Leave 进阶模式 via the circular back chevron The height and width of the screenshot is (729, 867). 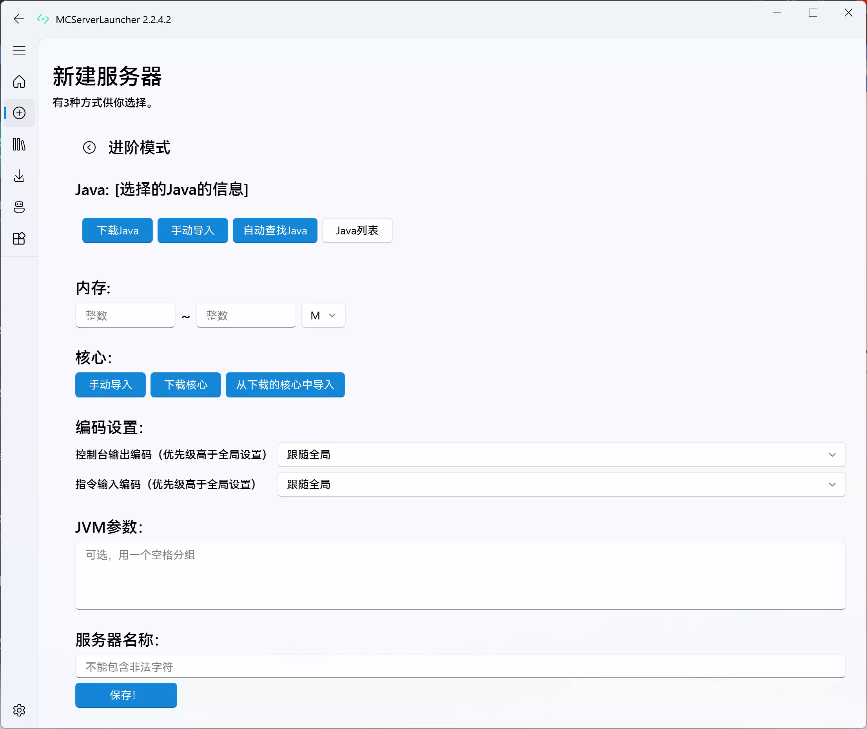(89, 147)
